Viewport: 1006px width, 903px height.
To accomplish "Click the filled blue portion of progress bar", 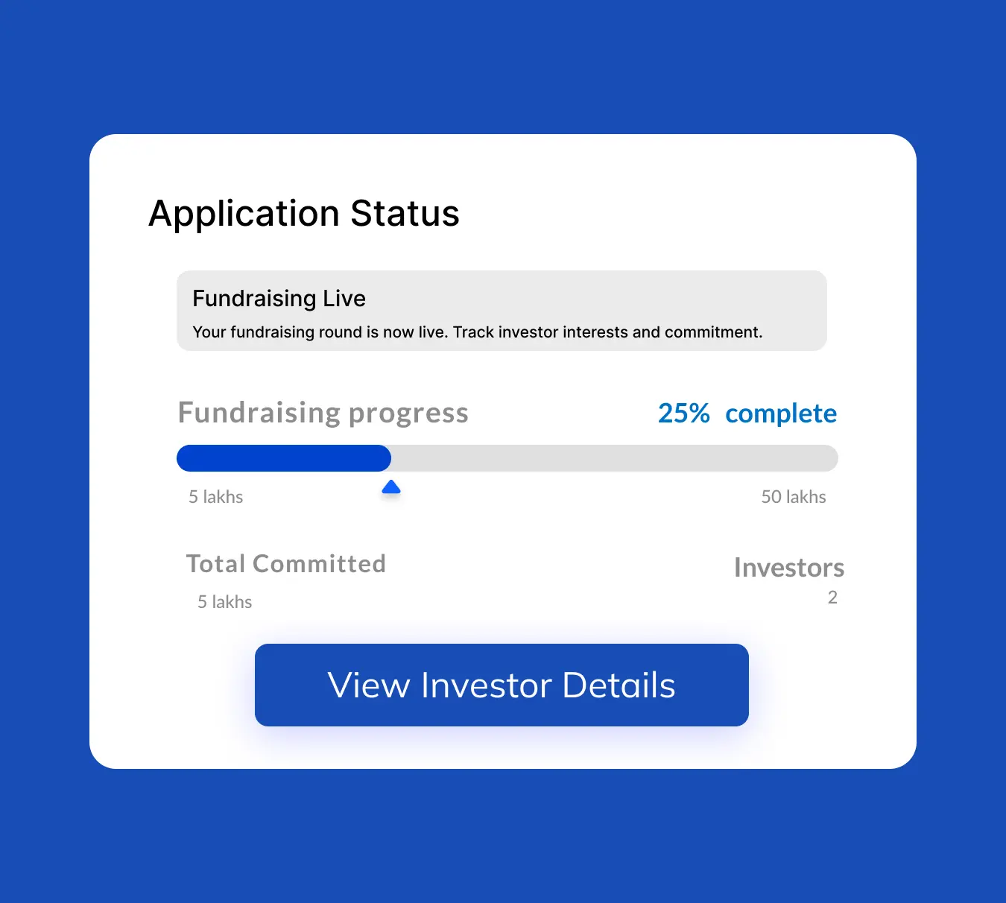I will [283, 458].
